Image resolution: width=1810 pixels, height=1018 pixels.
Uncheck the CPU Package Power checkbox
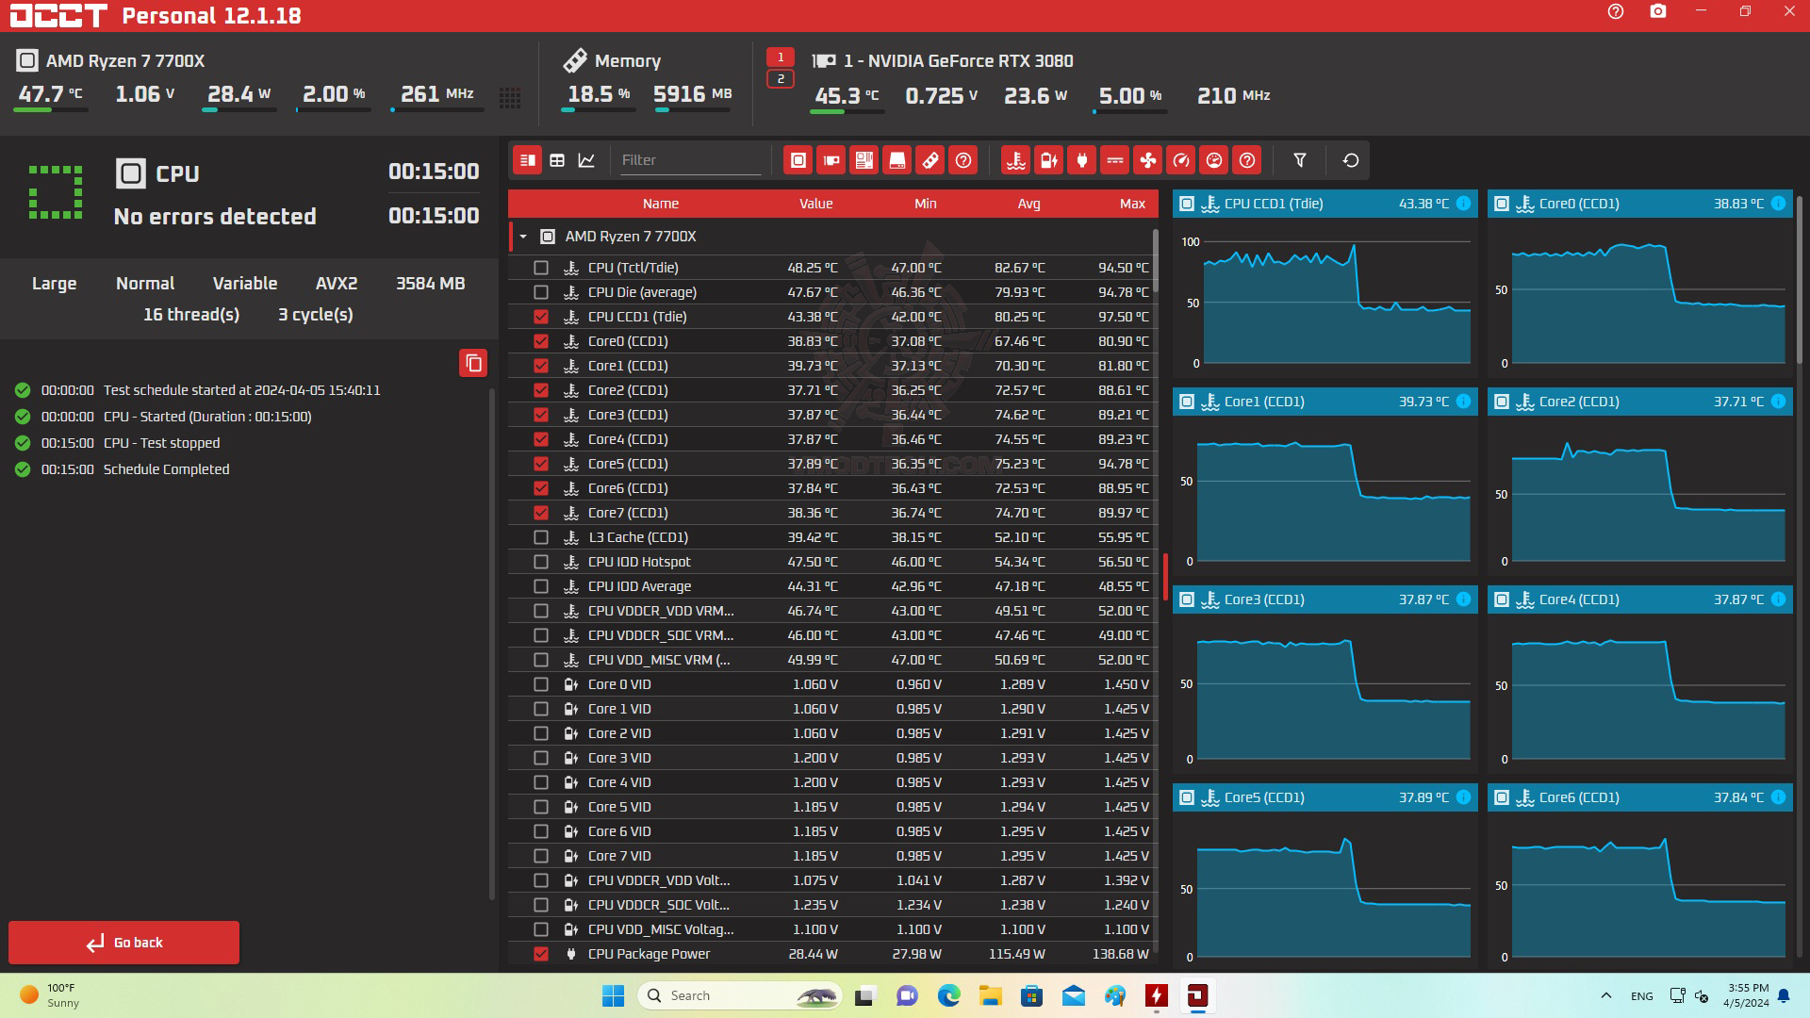coord(541,954)
